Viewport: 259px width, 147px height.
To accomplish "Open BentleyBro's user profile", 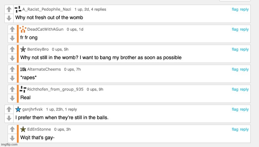I will [38, 49].
